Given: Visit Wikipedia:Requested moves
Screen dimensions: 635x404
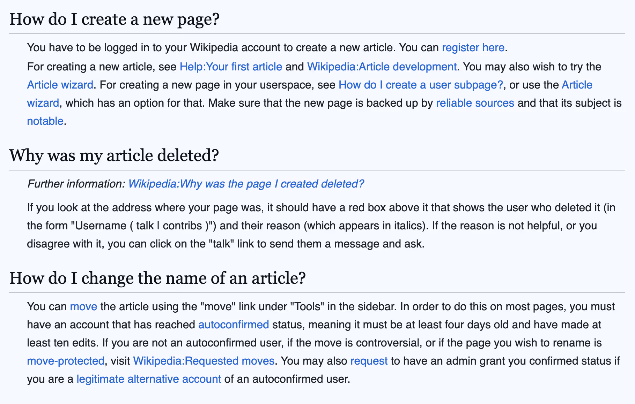Looking at the screenshot, I should [203, 361].
